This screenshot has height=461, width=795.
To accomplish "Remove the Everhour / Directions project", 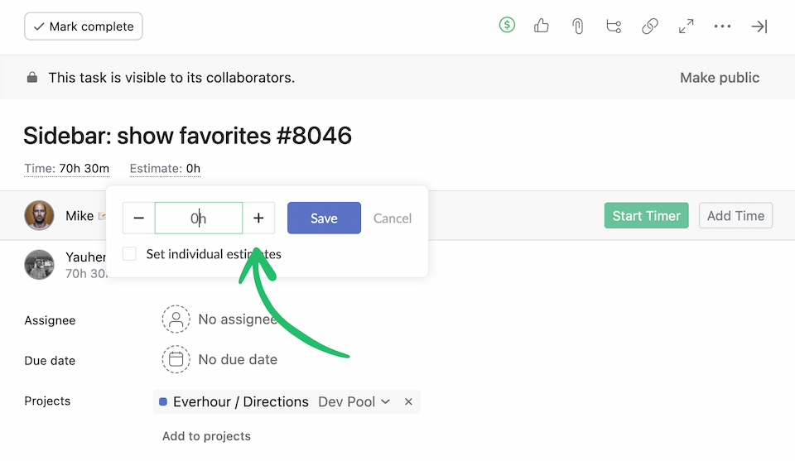I will click(408, 401).
